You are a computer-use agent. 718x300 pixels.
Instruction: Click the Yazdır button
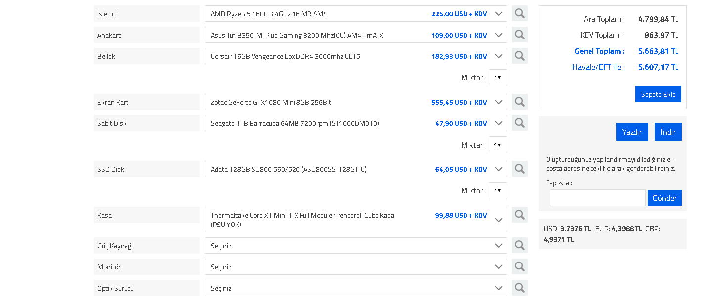point(632,132)
